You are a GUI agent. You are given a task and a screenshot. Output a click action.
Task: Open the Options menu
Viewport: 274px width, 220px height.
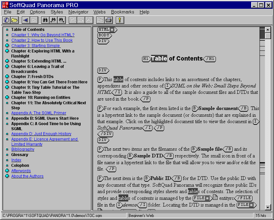[37, 12]
